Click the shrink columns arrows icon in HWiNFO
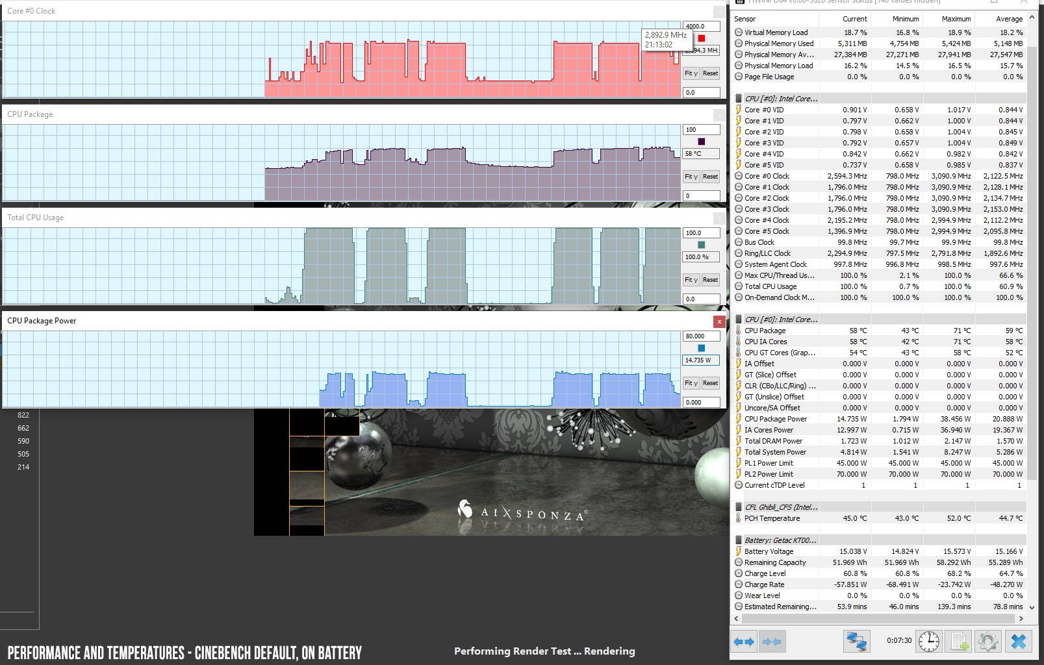Screen dimensions: 1044x665 click(771, 642)
